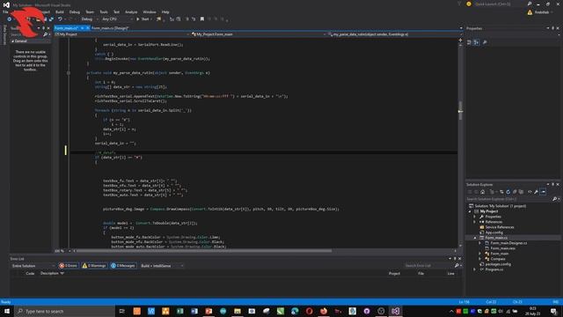Select Form_main.Designer.cs in Solution Explorer
The height and width of the screenshot is (317, 563).
pyautogui.click(x=508, y=243)
